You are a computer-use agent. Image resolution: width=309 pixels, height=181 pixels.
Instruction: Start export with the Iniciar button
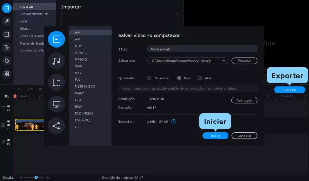pyautogui.click(x=215, y=136)
